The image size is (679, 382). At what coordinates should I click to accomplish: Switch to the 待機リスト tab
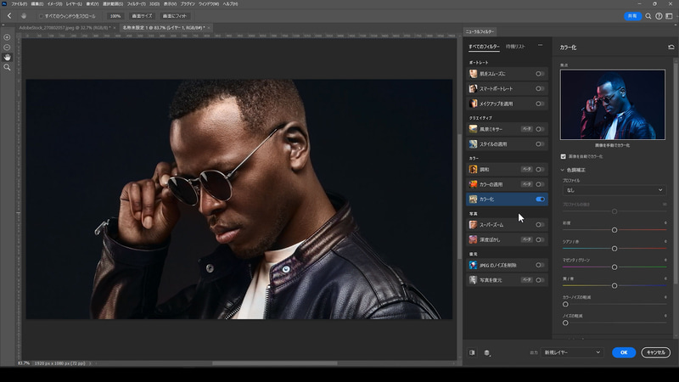pos(515,46)
